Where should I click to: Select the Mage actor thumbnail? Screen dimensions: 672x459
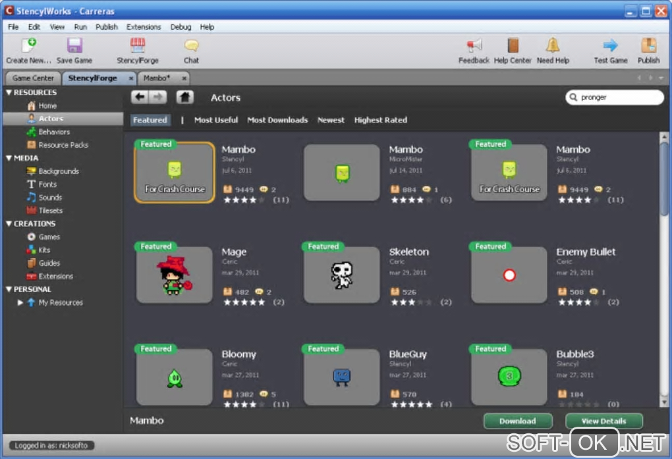[x=174, y=275]
